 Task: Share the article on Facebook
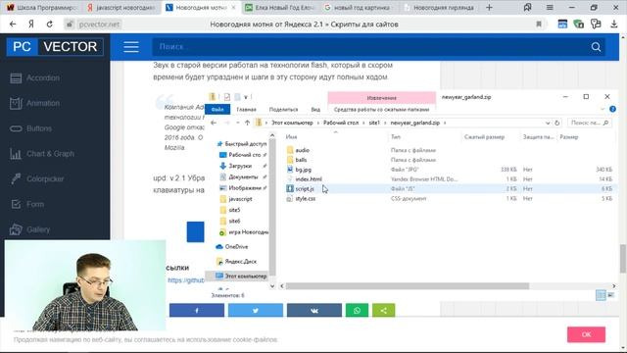click(x=197, y=310)
